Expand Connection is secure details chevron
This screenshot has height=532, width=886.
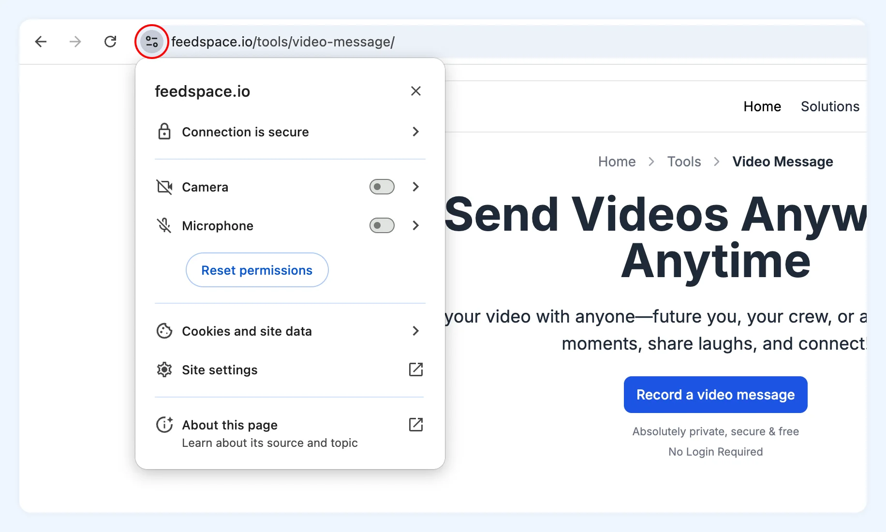(415, 132)
